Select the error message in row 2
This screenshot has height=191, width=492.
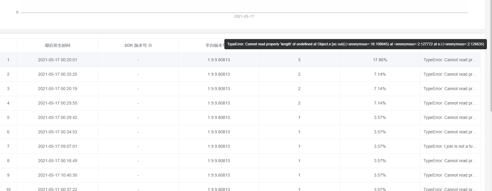click(450, 74)
